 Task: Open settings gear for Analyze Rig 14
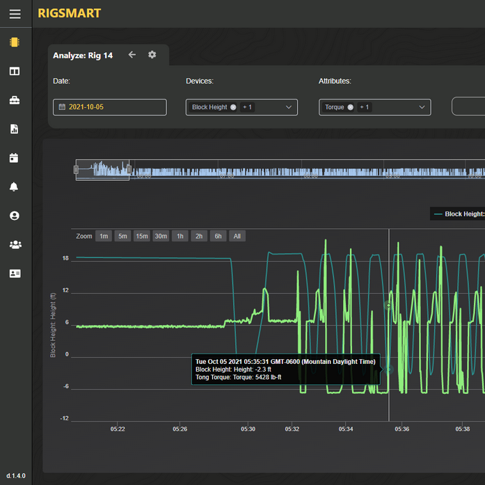click(x=152, y=55)
